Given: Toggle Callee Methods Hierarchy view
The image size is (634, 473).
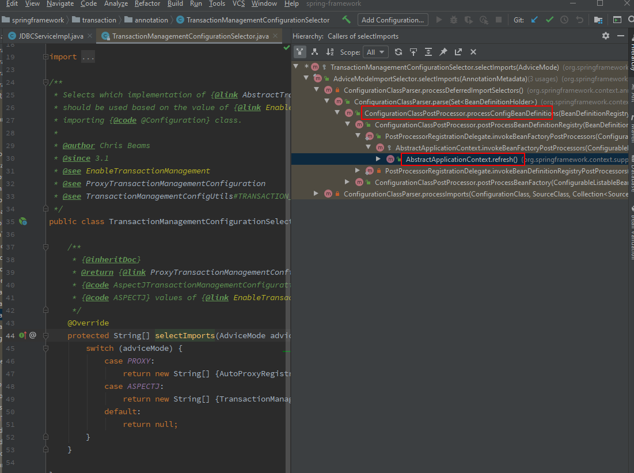Looking at the screenshot, I should click(314, 52).
